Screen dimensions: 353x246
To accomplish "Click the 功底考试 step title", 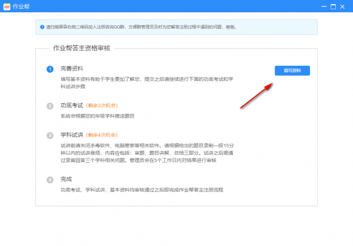I will [x=72, y=106].
